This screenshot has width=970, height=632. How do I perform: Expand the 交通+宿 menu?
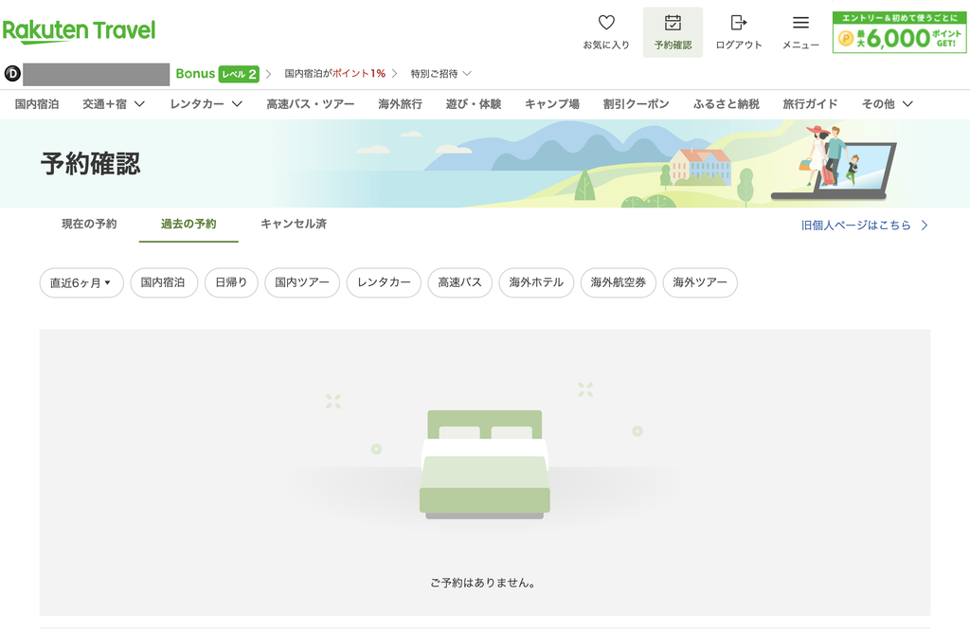point(114,104)
